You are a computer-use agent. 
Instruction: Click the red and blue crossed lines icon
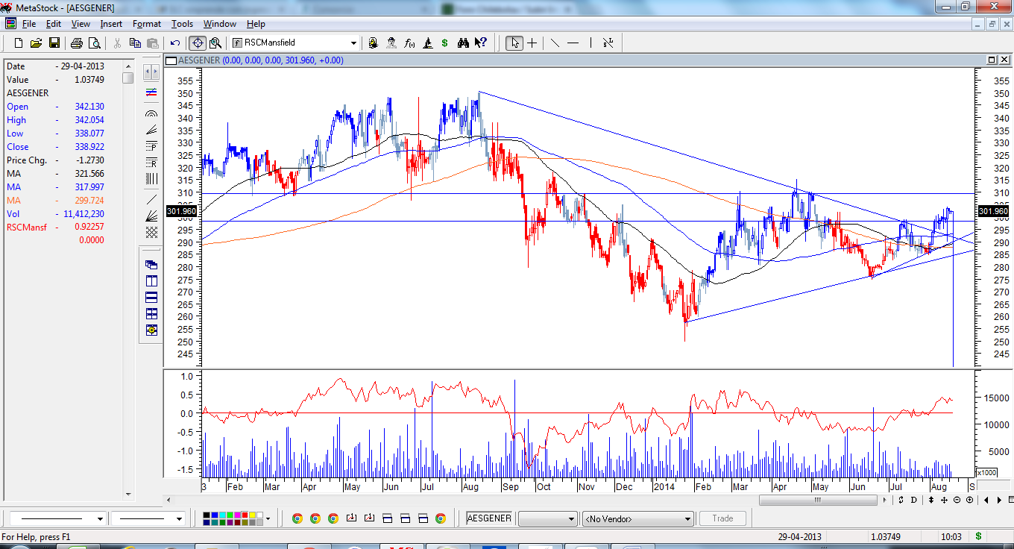(151, 92)
